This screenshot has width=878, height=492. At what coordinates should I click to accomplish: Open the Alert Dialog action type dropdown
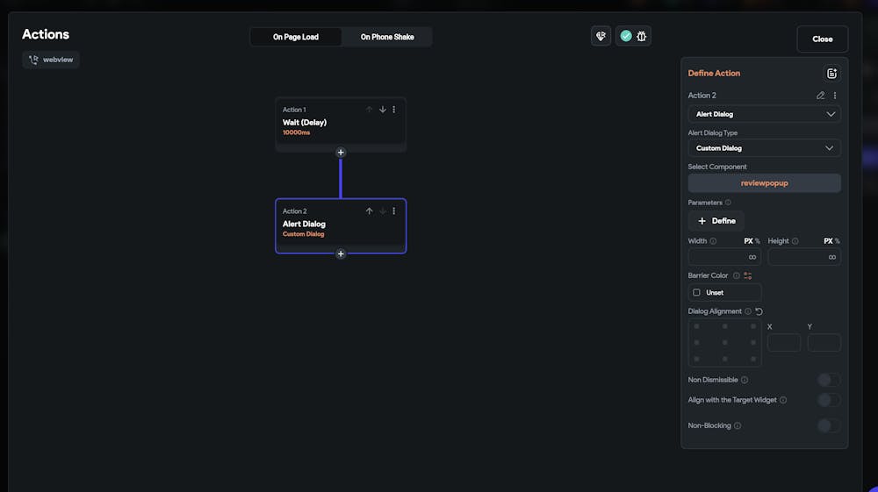point(764,114)
